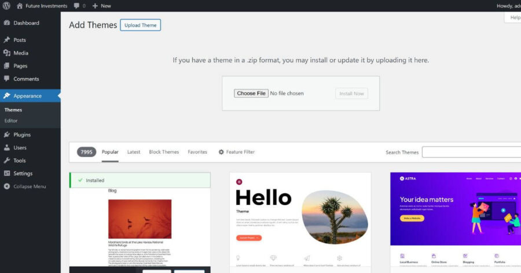The height and width of the screenshot is (273, 521).
Task: Open the Media menu item
Action: 30,53
